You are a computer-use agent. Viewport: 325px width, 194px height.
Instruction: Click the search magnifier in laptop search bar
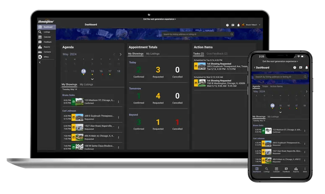232,34
